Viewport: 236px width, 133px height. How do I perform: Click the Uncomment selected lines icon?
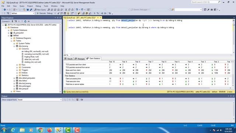[98, 13]
